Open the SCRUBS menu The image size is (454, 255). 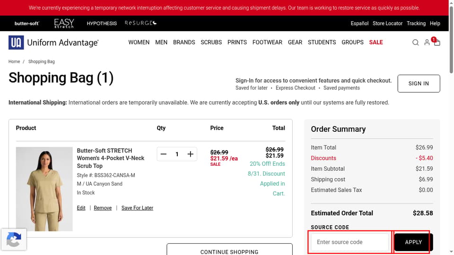211,42
